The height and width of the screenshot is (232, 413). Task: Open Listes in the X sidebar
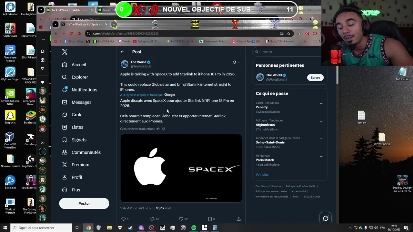tap(72, 127)
